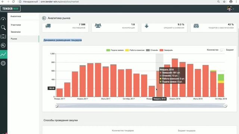Click the average decrease down-arrow icon
This screenshot has width=239, height=134.
tap(146, 26)
